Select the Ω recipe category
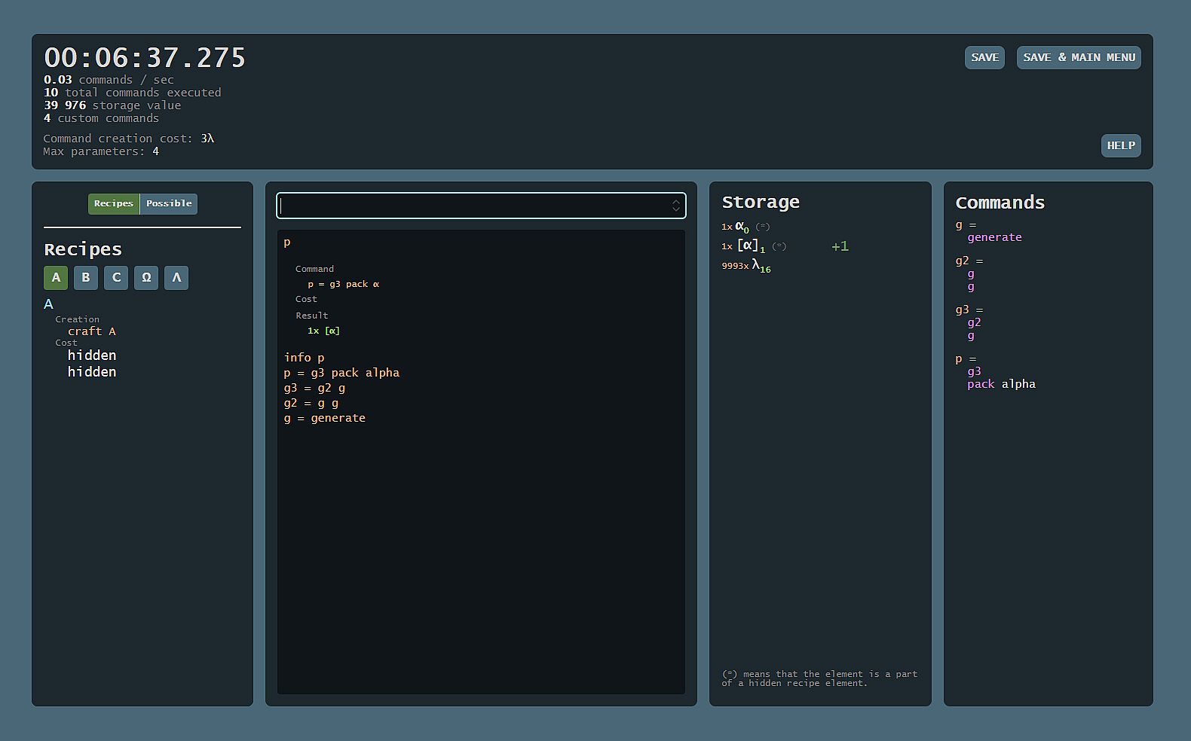 146,278
